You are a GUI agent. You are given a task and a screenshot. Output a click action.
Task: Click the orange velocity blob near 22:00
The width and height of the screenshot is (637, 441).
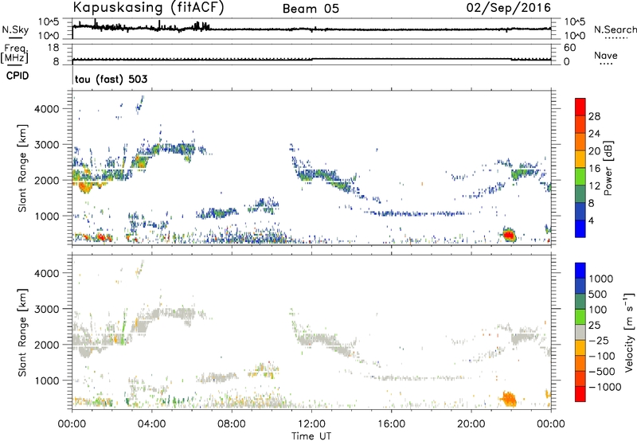(508, 399)
